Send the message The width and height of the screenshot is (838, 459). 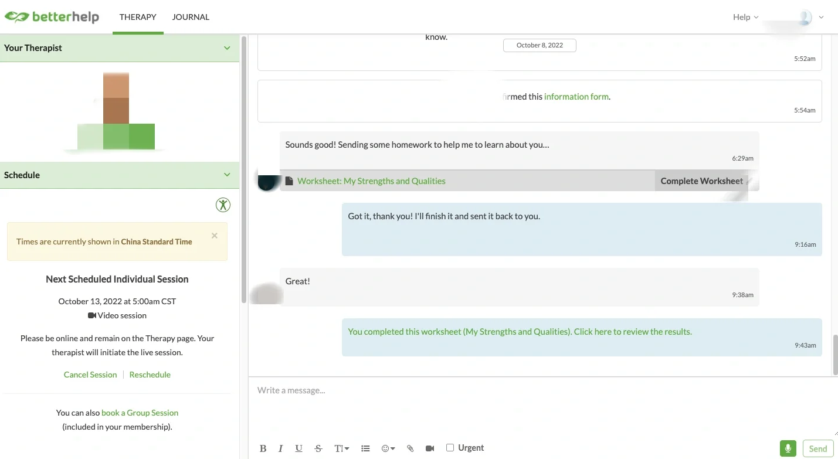(817, 448)
